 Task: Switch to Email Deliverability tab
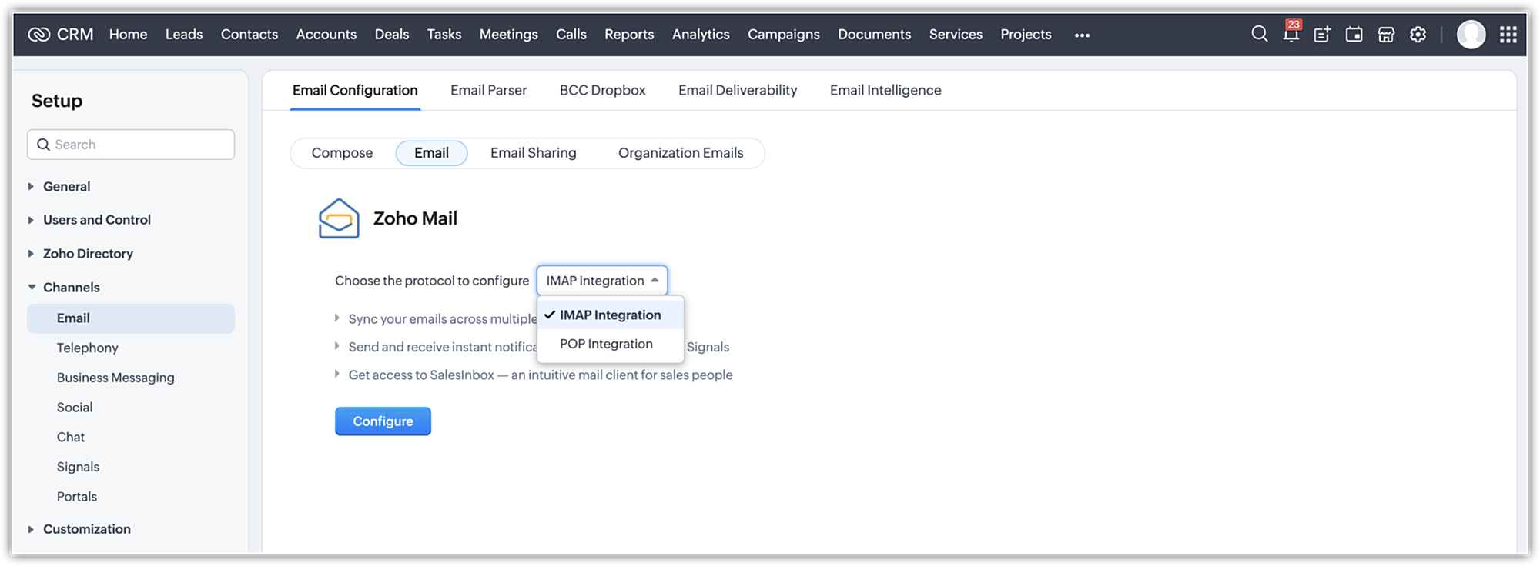(x=738, y=90)
